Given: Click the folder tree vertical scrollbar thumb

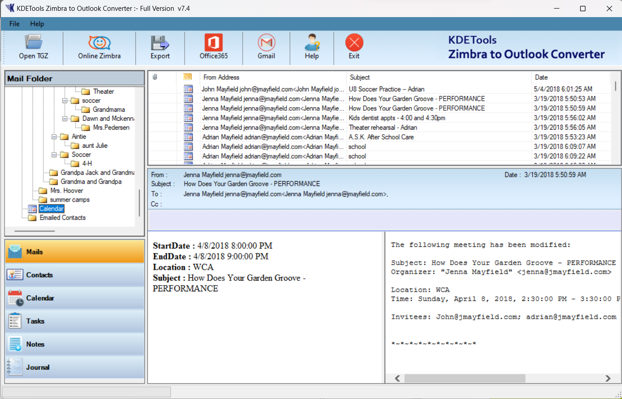Looking at the screenshot, I should pyautogui.click(x=139, y=203).
